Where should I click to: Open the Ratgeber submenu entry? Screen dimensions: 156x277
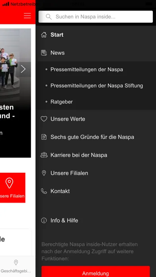pyautogui.click(x=62, y=102)
